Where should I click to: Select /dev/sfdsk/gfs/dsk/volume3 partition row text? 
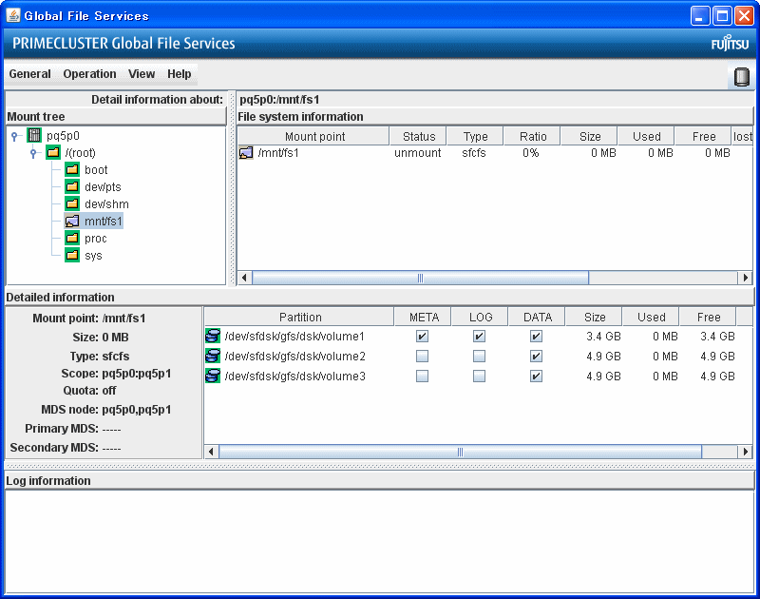294,377
